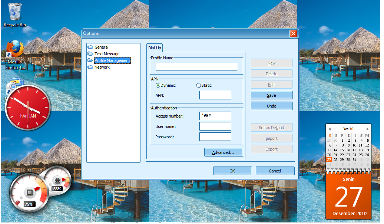Click the Export button
The height and width of the screenshot is (224, 384).
coord(272,149)
